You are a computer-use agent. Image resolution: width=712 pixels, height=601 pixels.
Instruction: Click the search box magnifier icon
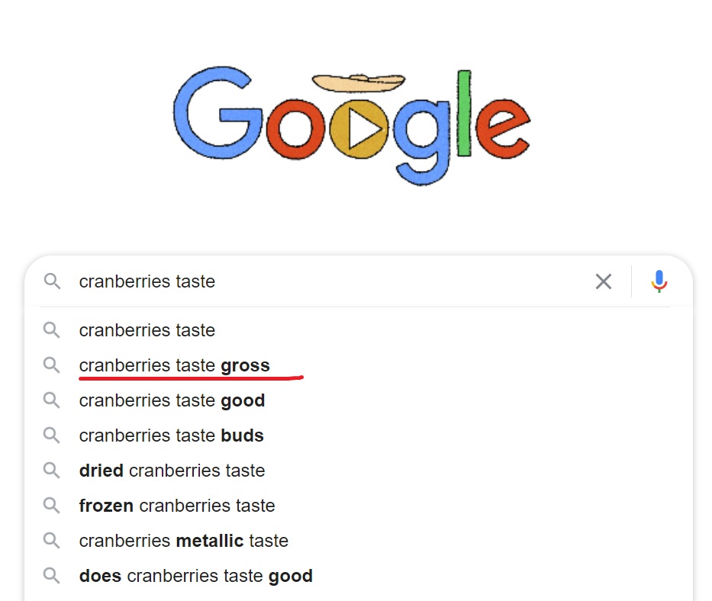tap(52, 281)
